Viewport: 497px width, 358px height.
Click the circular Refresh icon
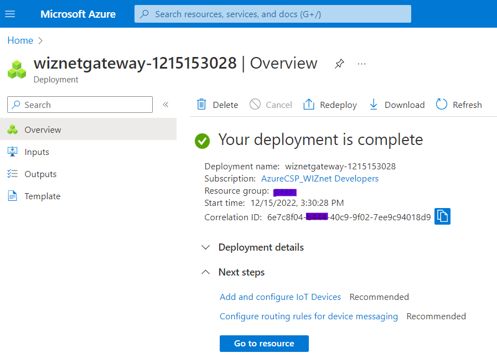click(x=441, y=104)
